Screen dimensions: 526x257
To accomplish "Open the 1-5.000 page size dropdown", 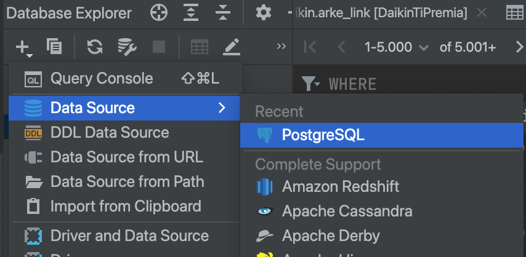I will 396,47.
